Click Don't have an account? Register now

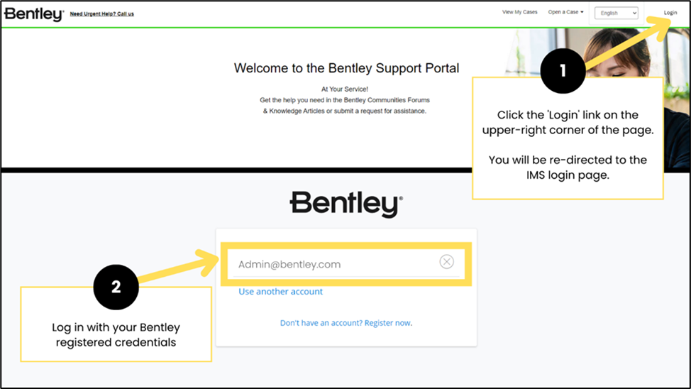[x=345, y=323]
